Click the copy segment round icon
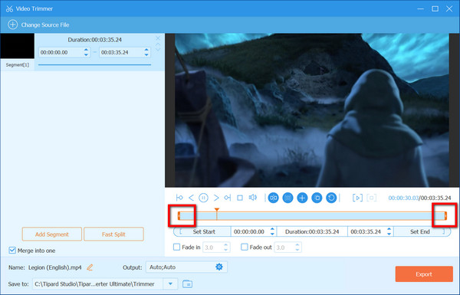This screenshot has width=460, height=295. tap(317, 198)
